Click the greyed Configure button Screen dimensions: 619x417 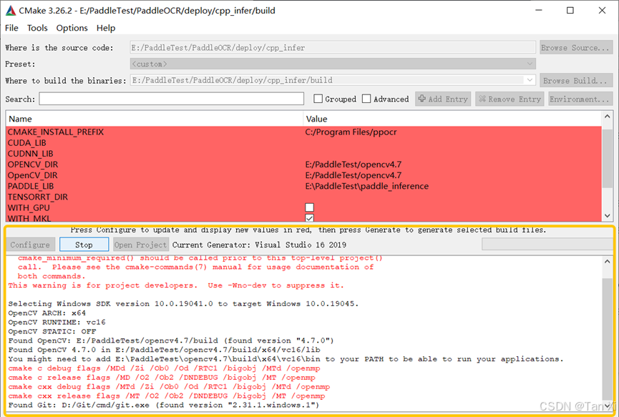click(30, 245)
